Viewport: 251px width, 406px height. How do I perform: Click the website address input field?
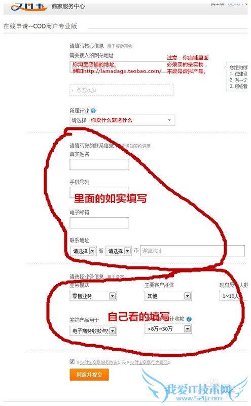(118, 67)
